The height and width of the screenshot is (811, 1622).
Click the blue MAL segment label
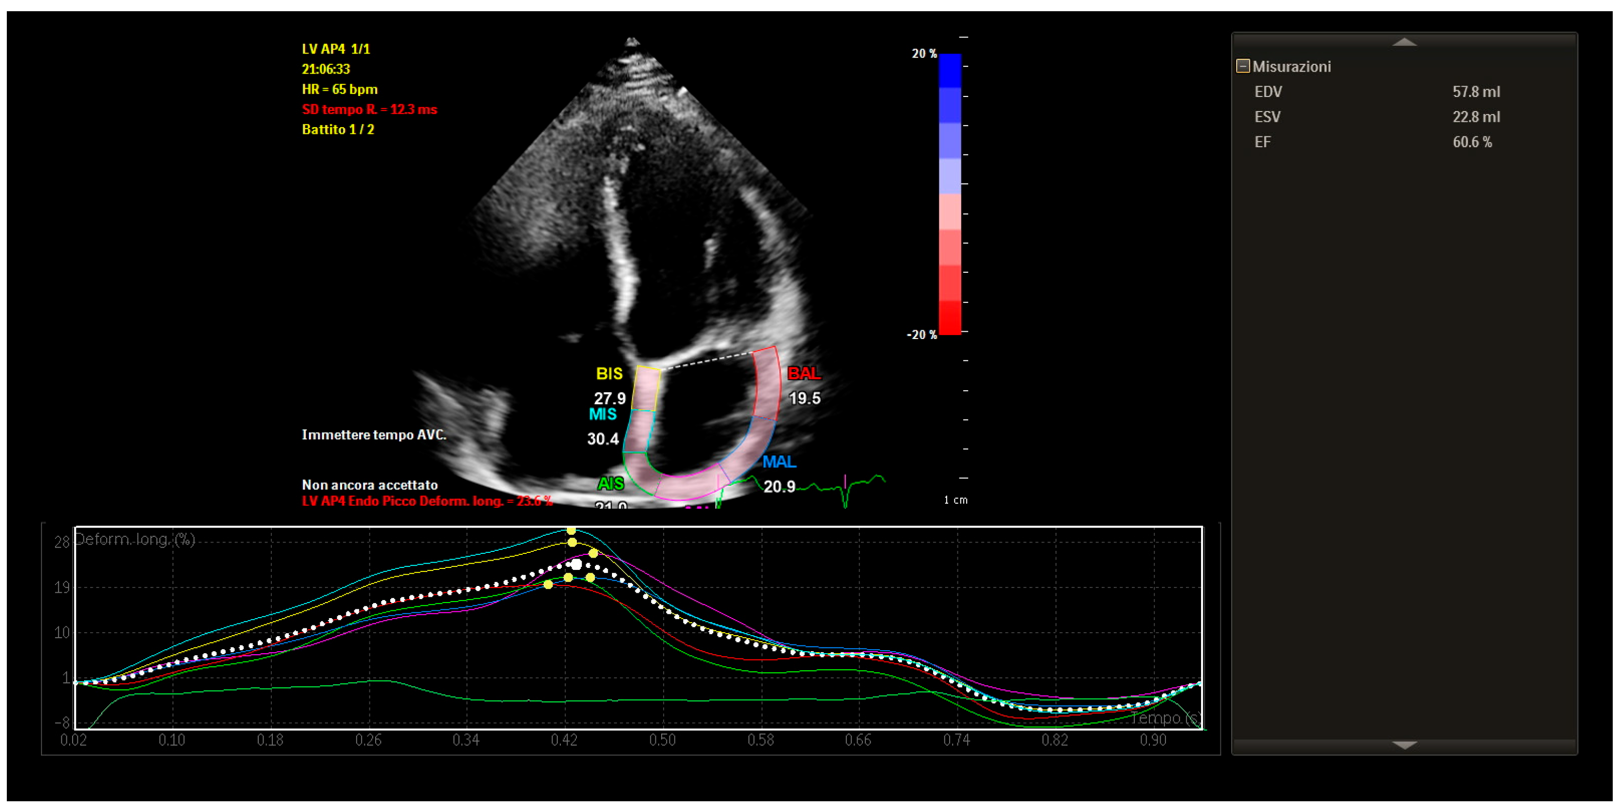pyautogui.click(x=779, y=462)
